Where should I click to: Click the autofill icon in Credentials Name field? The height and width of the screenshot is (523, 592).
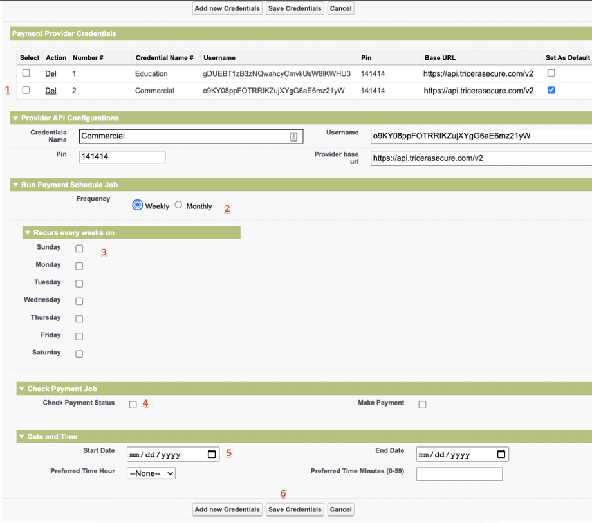(293, 136)
